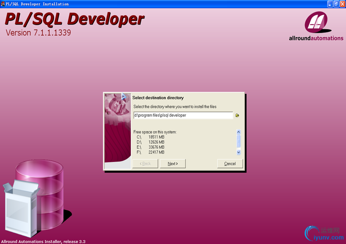346x244 pixels.
Task: Click the installer title bar app icon
Action: pyautogui.click(x=3, y=4)
